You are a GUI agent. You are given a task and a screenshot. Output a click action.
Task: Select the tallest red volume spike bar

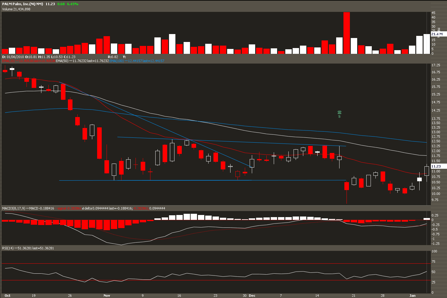pos(347,33)
